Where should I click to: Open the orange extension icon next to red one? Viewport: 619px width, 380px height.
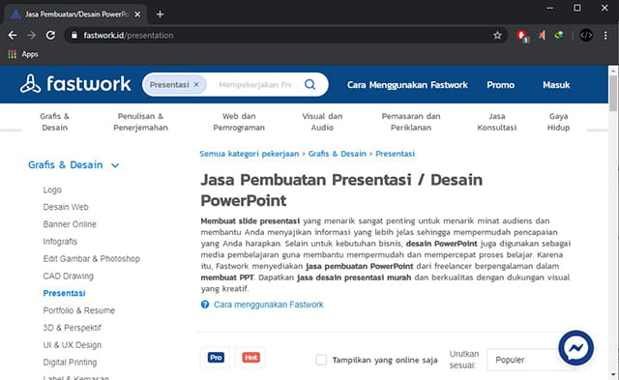(x=542, y=36)
